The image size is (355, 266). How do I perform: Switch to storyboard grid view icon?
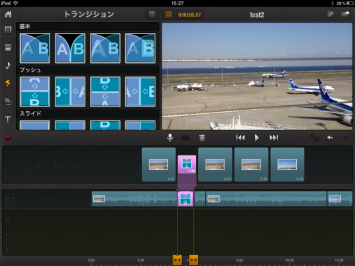(x=152, y=15)
